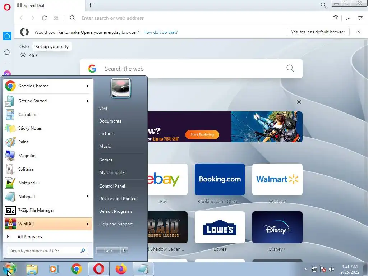
Task: Open Devices and Printers
Action: [x=118, y=198]
